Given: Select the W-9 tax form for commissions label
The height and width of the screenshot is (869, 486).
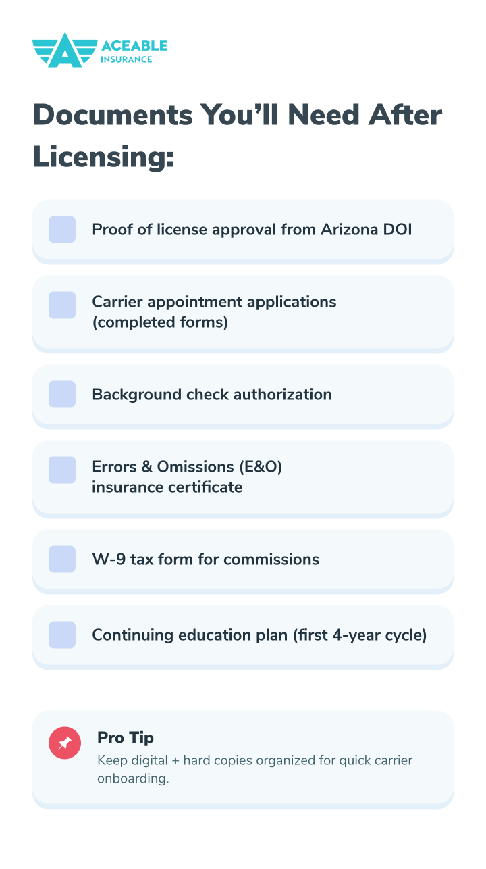Looking at the screenshot, I should coord(206,559).
